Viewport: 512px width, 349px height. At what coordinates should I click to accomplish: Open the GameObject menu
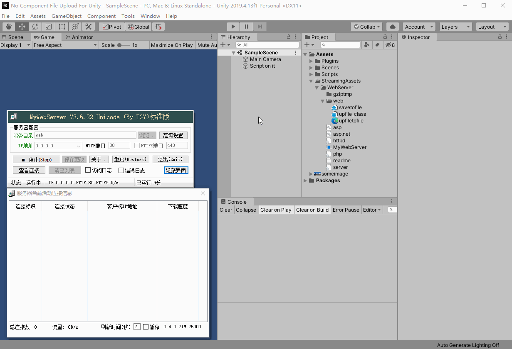tap(67, 16)
